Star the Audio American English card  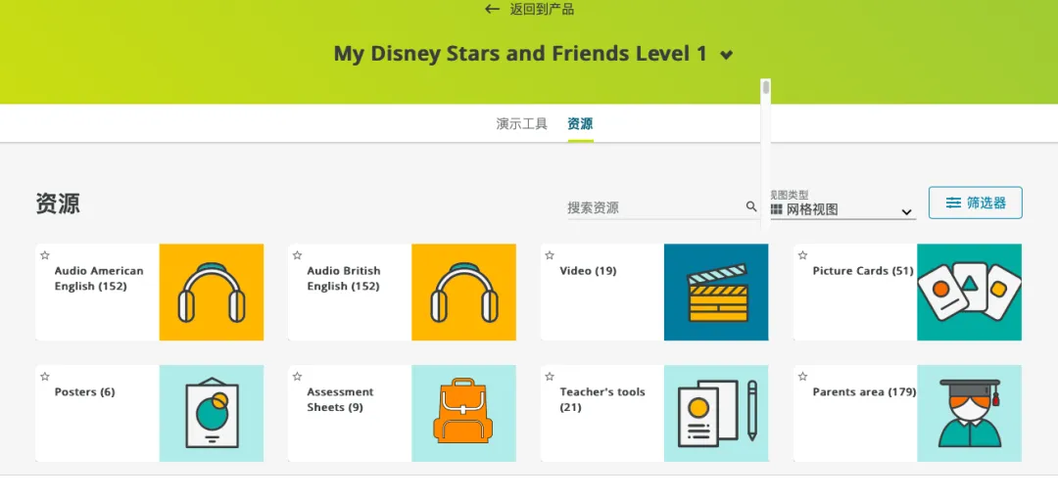pos(45,255)
